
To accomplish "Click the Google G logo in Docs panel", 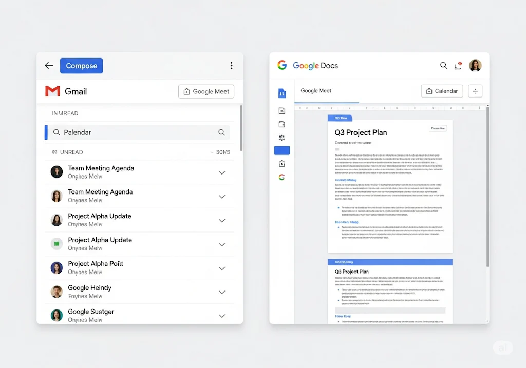I will pos(282,65).
